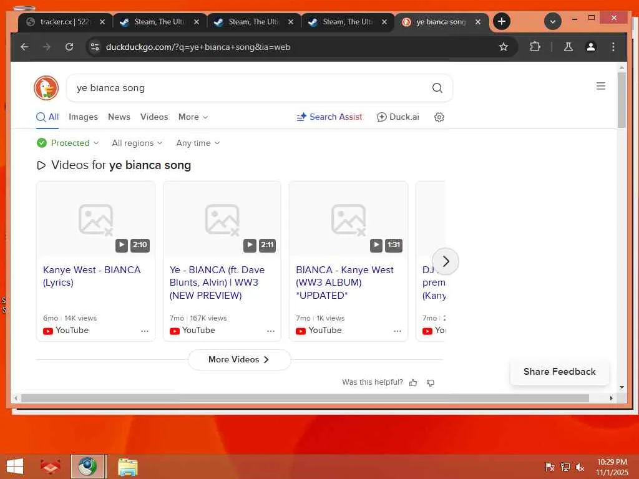Open the Chrome labs flask icon
This screenshot has height=479, width=639.
[568, 47]
